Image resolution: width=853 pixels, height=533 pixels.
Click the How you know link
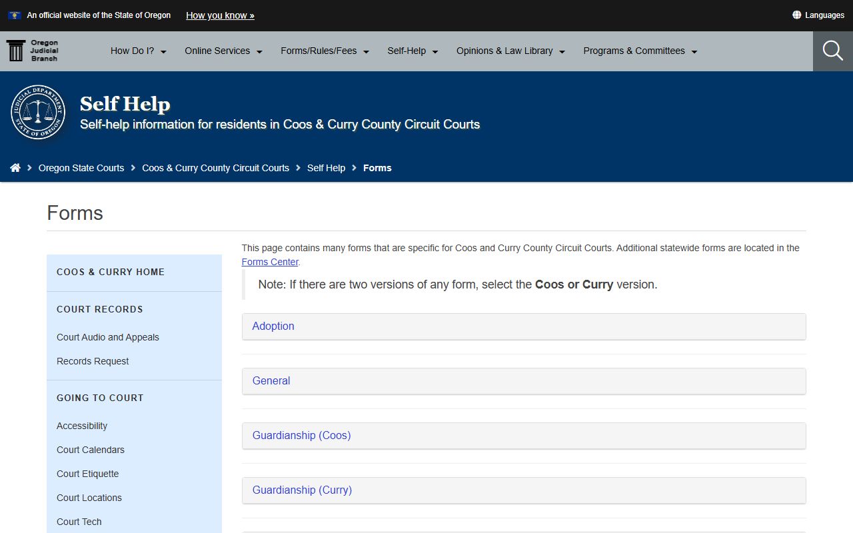click(220, 15)
